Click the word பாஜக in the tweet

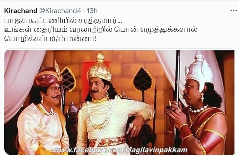15,21
